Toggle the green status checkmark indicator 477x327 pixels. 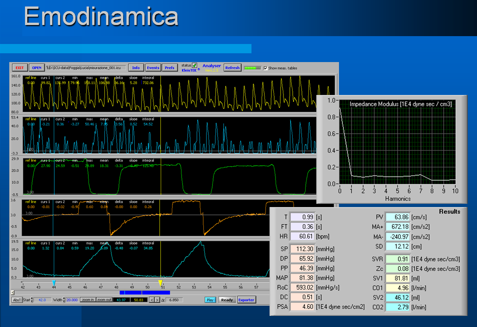195,65
